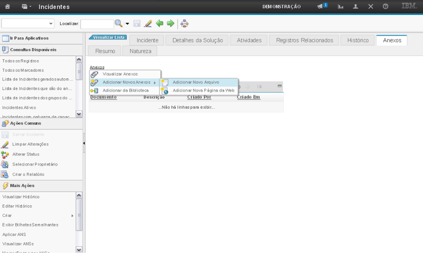Screen dimensions: 423x253
Task: Click Alterar Status in Ações Comuns
Action: [x=26, y=154]
